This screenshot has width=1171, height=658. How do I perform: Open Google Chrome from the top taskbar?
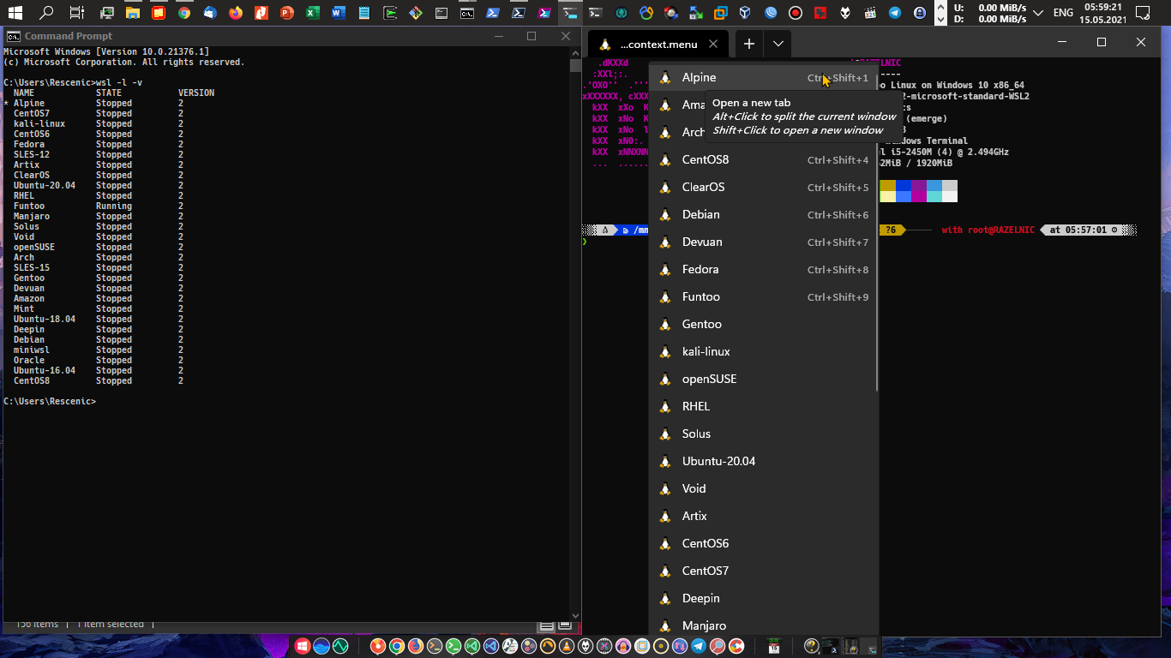click(x=184, y=13)
